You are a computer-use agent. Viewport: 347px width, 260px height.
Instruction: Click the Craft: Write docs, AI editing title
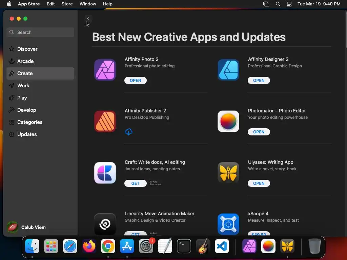[155, 162]
